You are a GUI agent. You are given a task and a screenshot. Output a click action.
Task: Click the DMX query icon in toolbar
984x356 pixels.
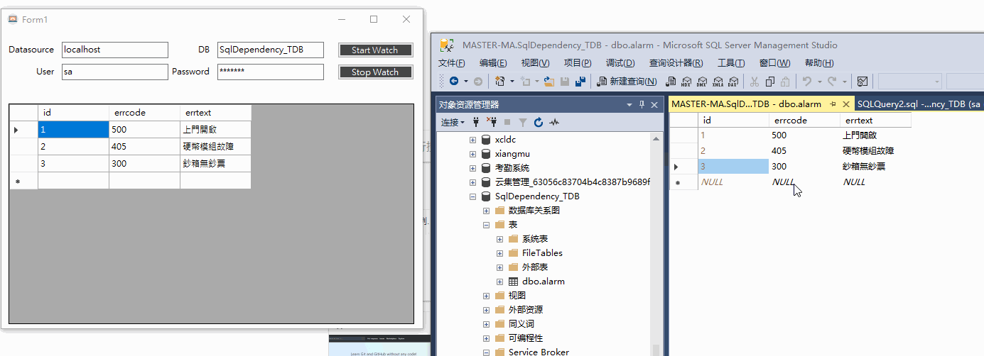(702, 82)
